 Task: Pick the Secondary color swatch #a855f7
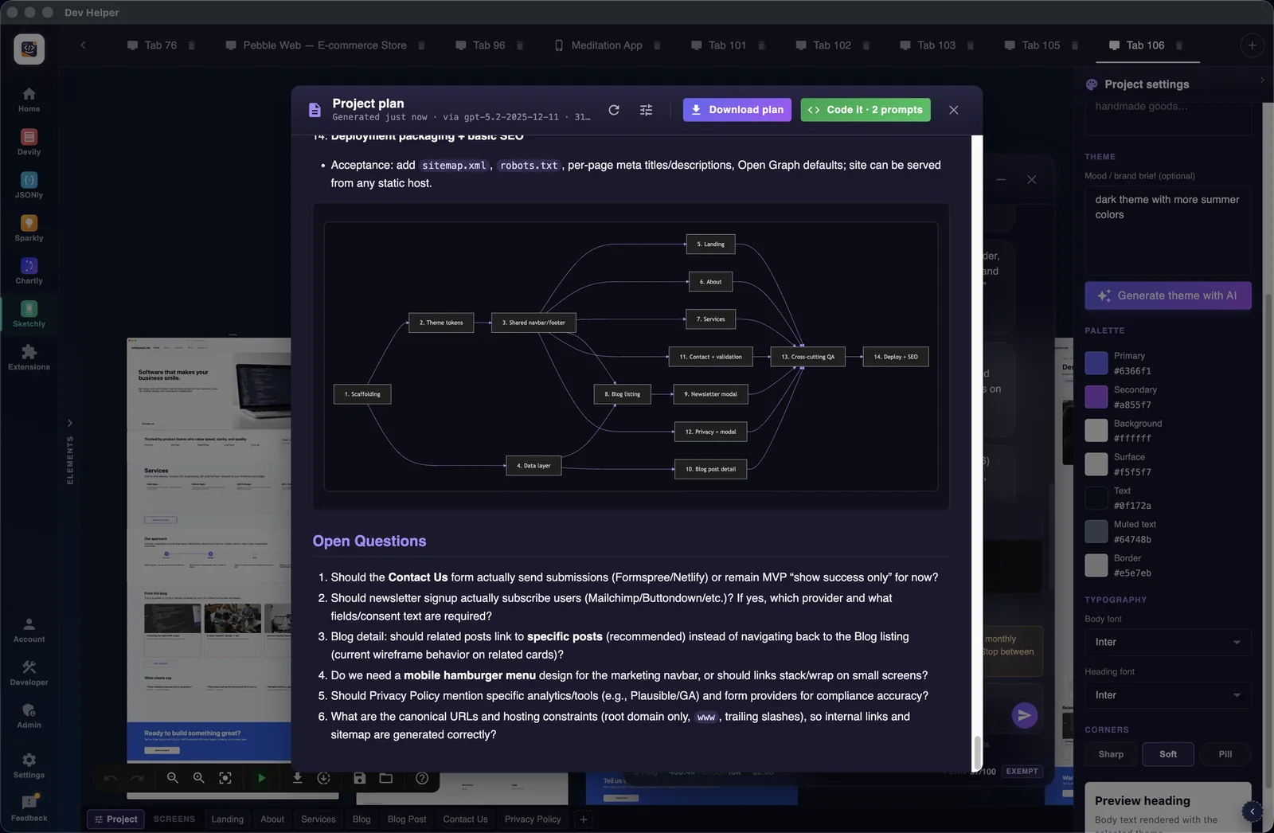click(1096, 397)
